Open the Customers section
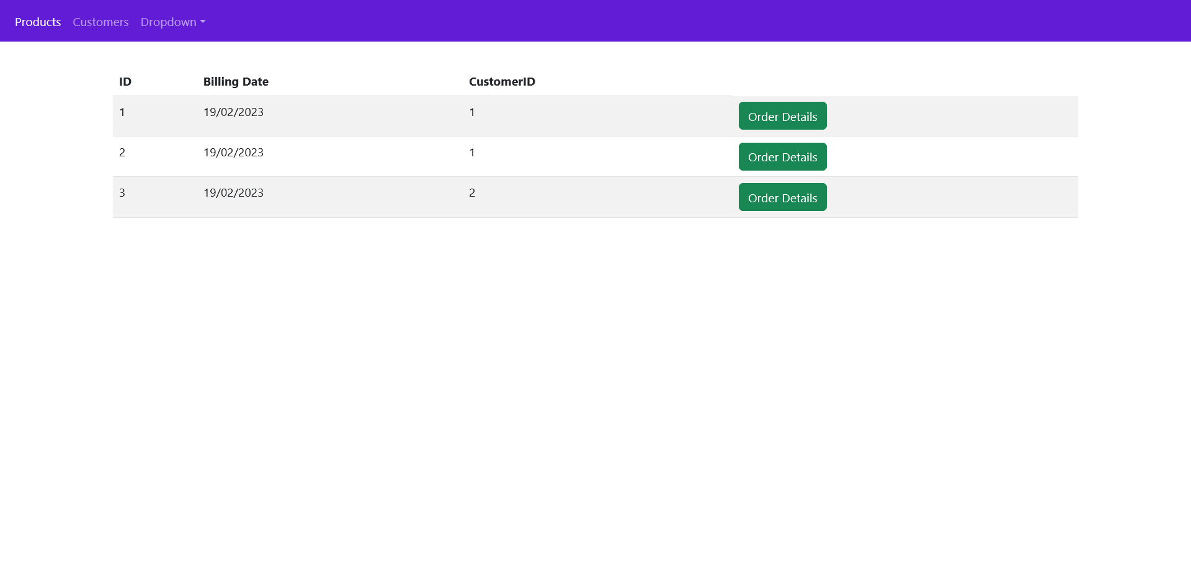Screen dimensions: 1191x577 coord(100,22)
